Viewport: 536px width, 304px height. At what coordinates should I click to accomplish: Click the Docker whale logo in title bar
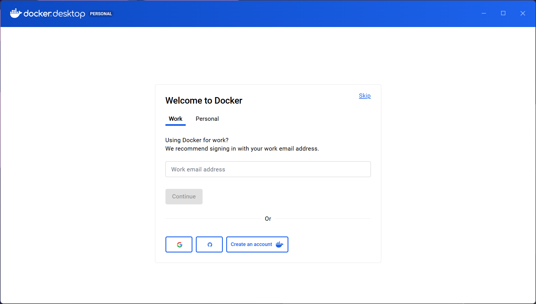pyautogui.click(x=16, y=13)
